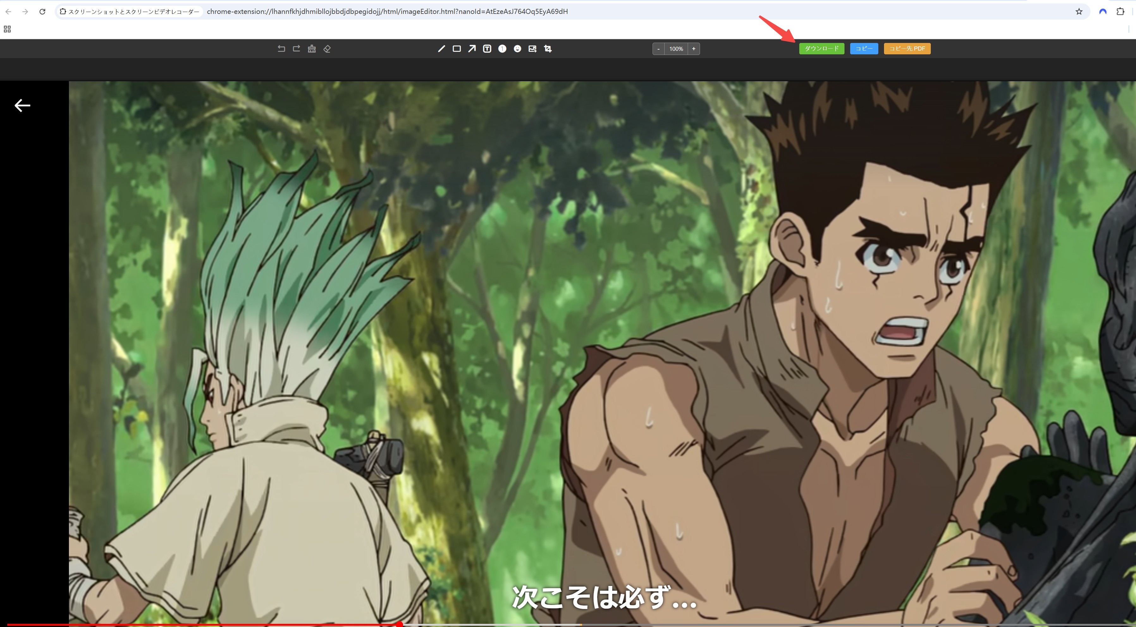1136x627 pixels.
Task: Select the Rectangle shape tool
Action: 457,48
